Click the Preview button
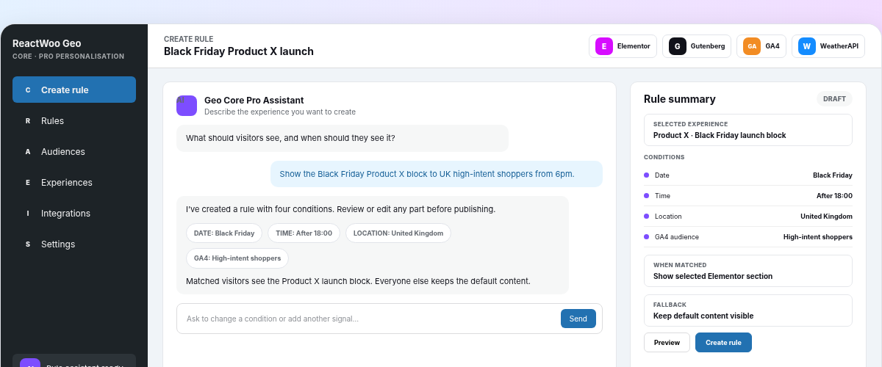This screenshot has width=882, height=367. [x=667, y=343]
